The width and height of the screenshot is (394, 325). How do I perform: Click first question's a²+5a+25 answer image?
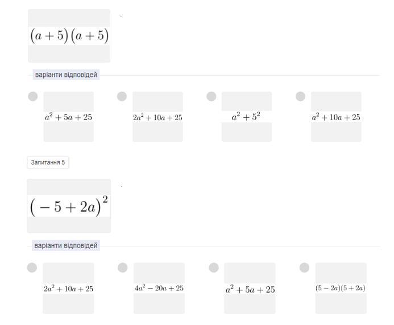pyautogui.click(x=68, y=117)
